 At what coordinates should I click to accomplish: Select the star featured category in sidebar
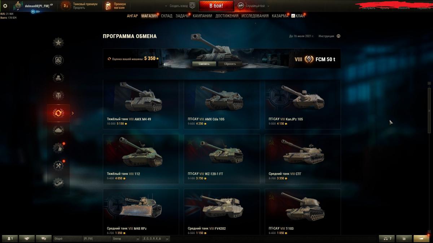click(58, 42)
